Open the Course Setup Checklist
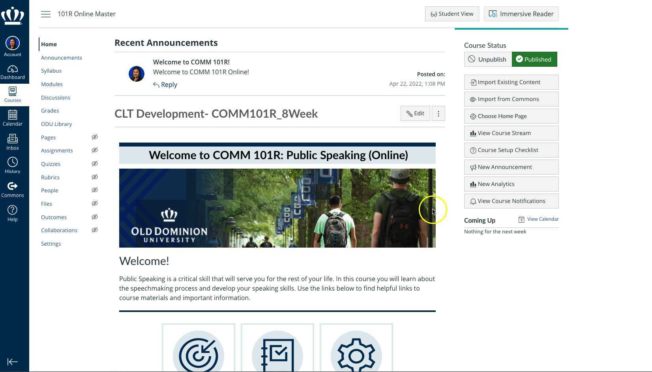This screenshot has width=652, height=372. click(511, 150)
